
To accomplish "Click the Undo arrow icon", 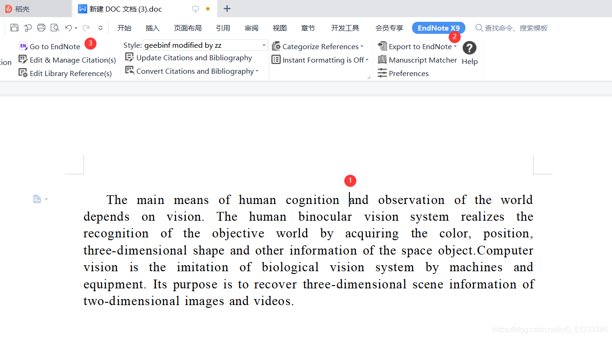I will click(x=68, y=28).
